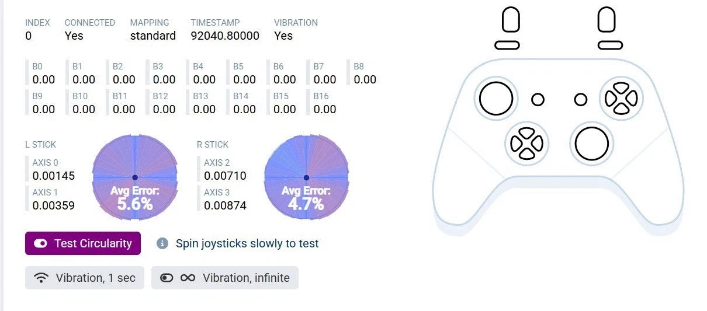The width and height of the screenshot is (707, 311).
Task: Click the right trigger on controller diagram
Action: 607,20
